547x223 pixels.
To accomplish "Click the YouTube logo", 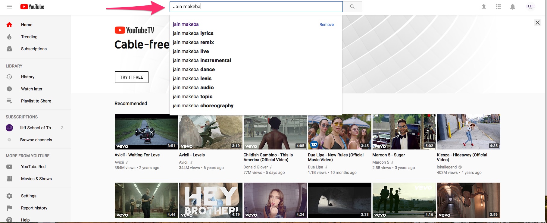I will pos(32,7).
